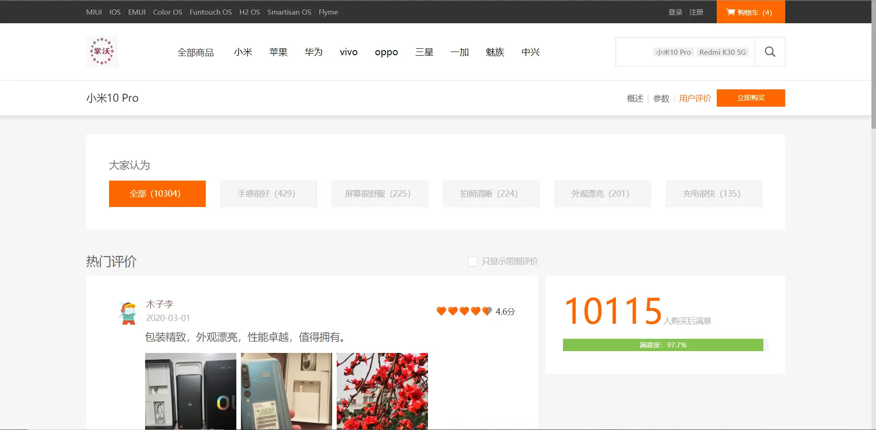Click 小米10 Pro search suggestion tag

point(673,52)
